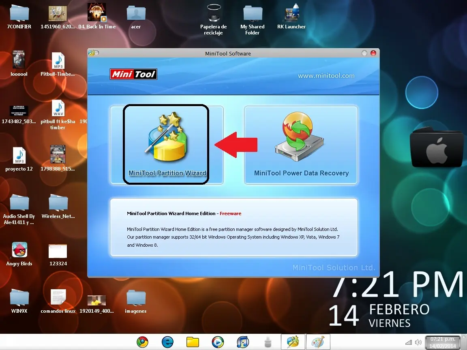Open the imagenes folder
Viewport: 467px width, 350px height.
(136, 301)
